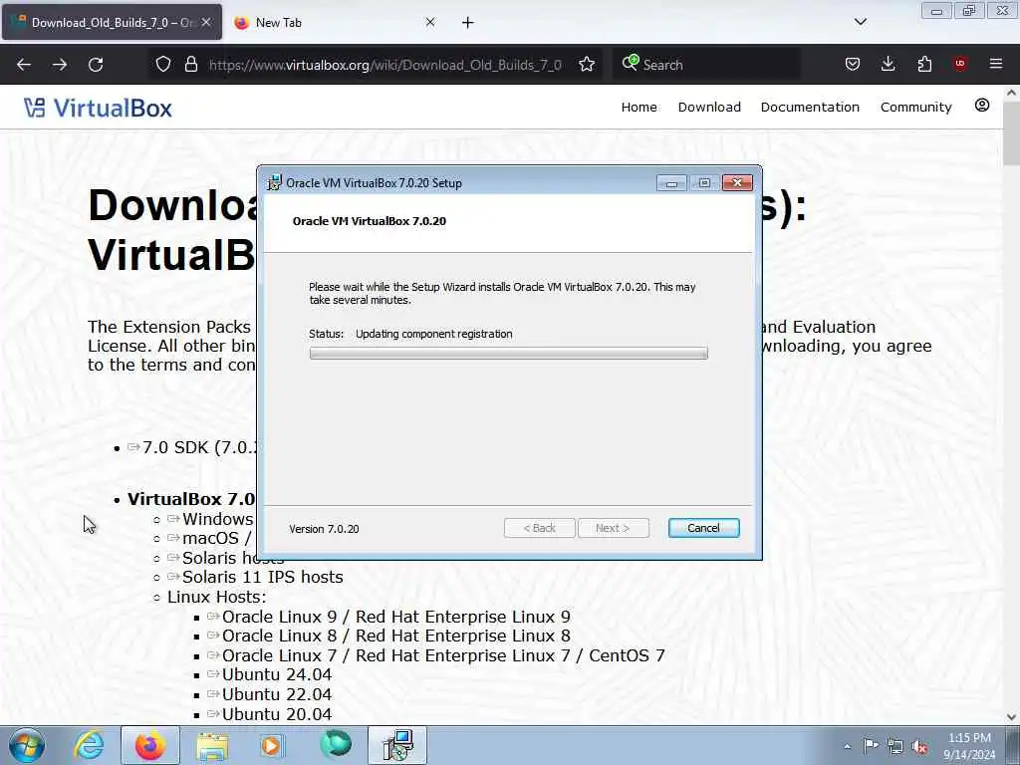Open the user account icon on VirtualBox site
This screenshot has height=765, width=1020.
tap(982, 106)
